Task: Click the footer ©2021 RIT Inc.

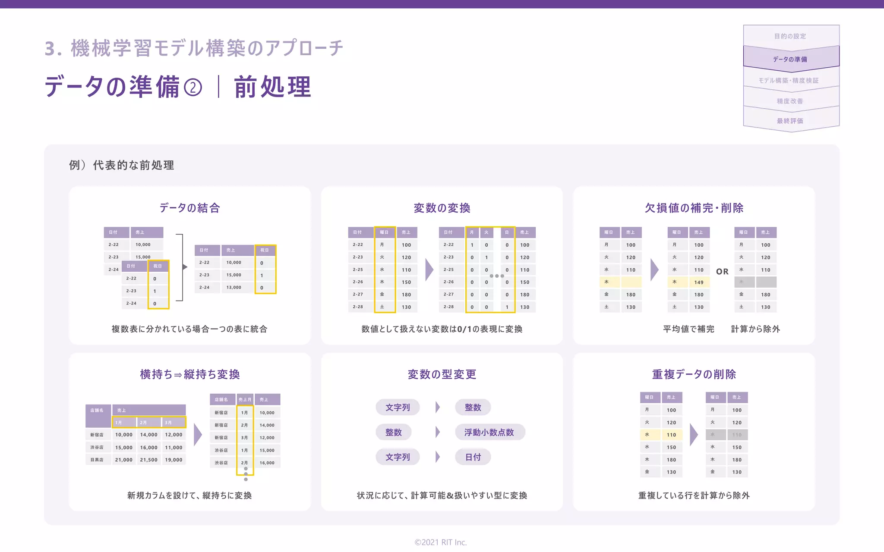Action: (441, 542)
